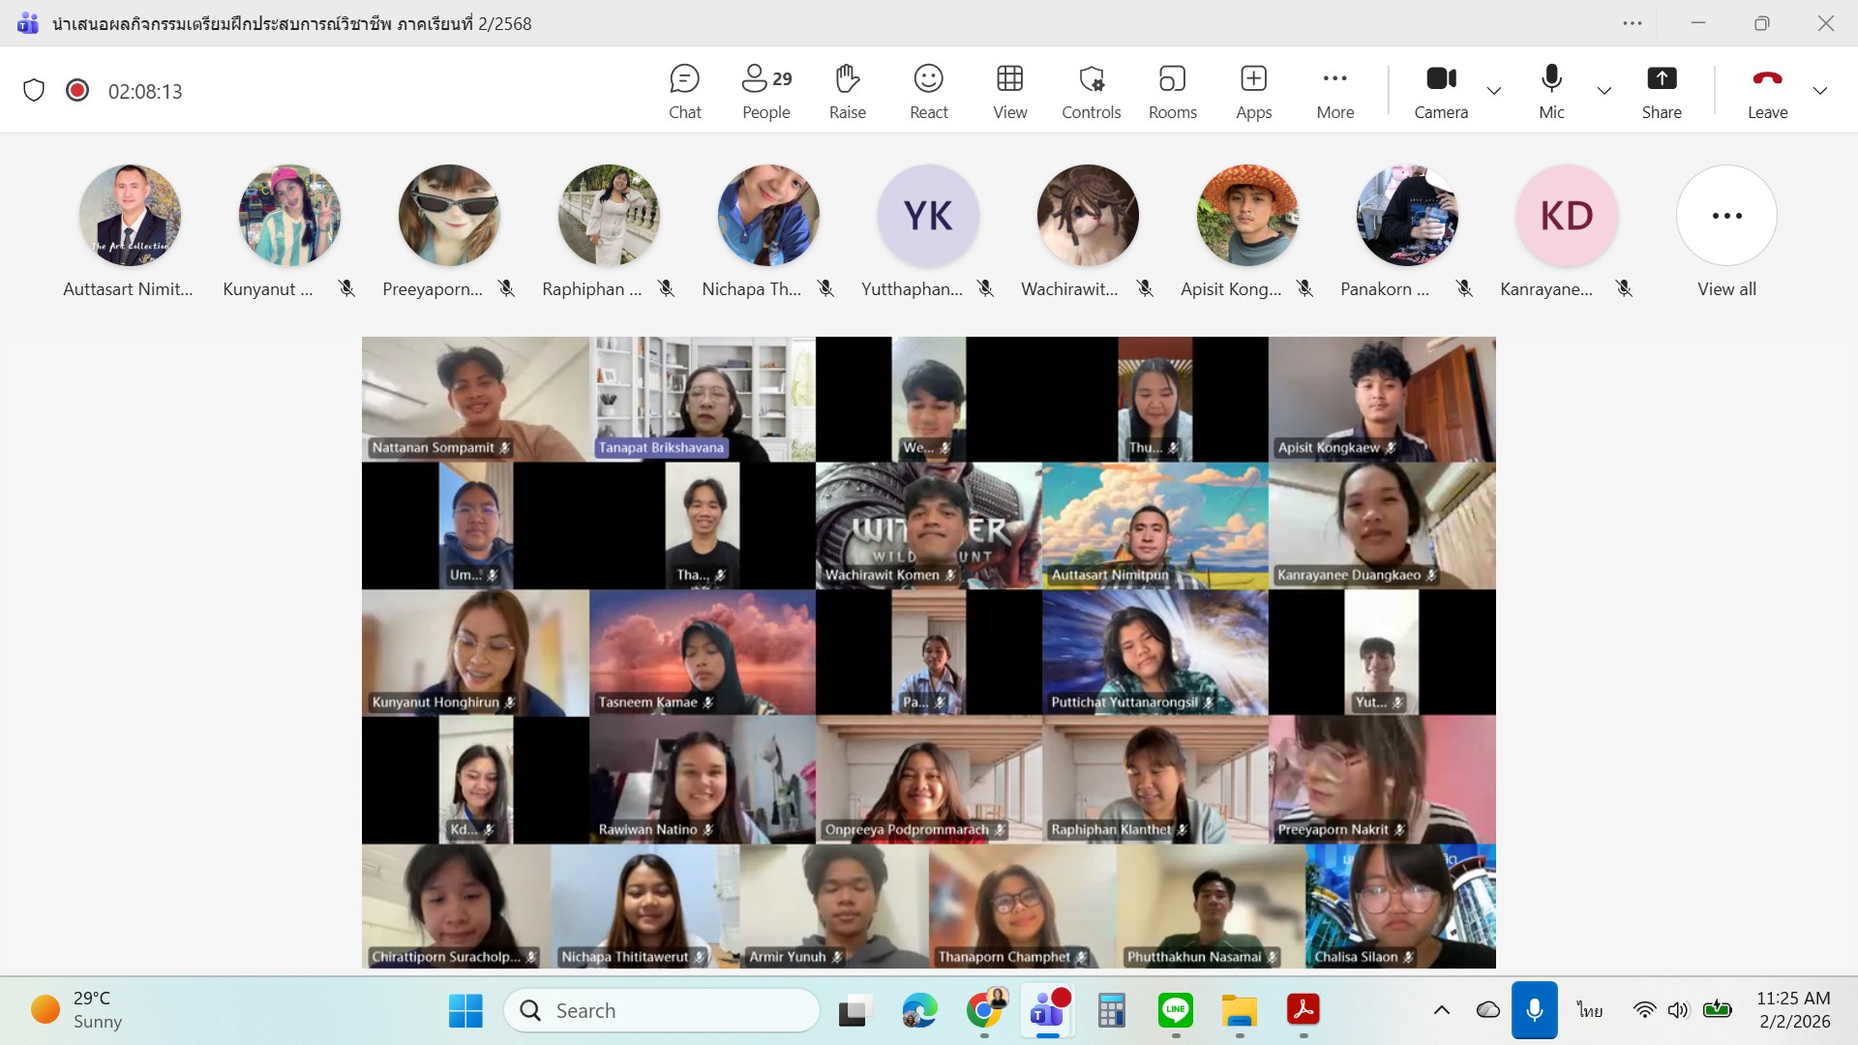Image resolution: width=1858 pixels, height=1045 pixels.
Task: Open breakout Rooms
Action: (1172, 91)
